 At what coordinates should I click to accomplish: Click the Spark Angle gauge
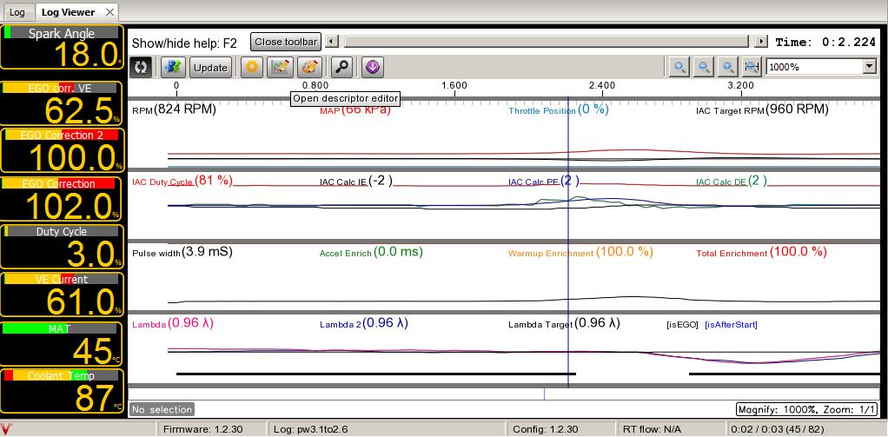[62, 47]
